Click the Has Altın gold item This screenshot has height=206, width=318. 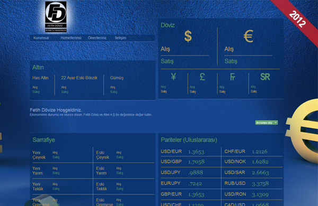(41, 78)
